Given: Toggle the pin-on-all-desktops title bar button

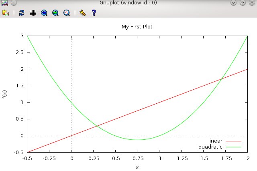Looking at the screenshot, I should (14, 3).
